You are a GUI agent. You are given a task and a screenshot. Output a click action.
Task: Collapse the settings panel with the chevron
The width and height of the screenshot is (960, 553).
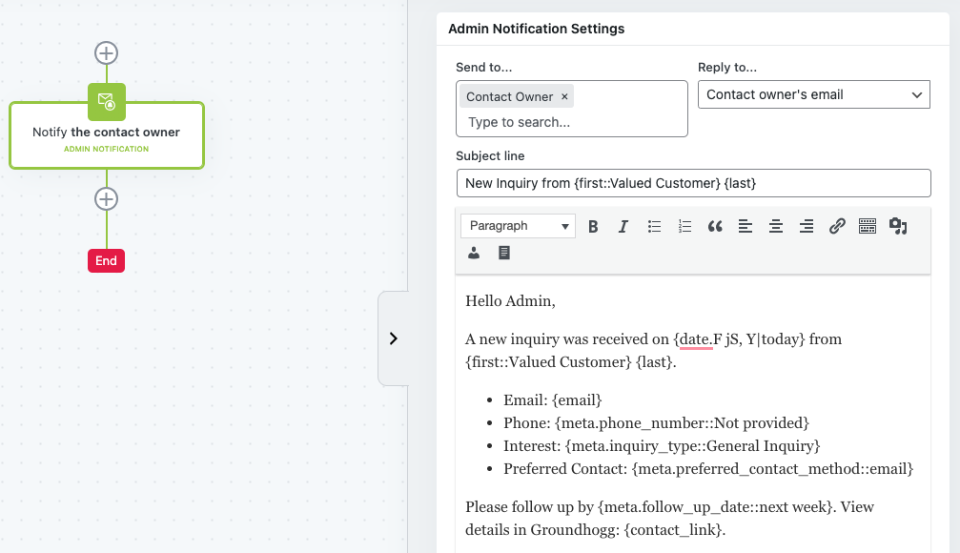pos(393,338)
